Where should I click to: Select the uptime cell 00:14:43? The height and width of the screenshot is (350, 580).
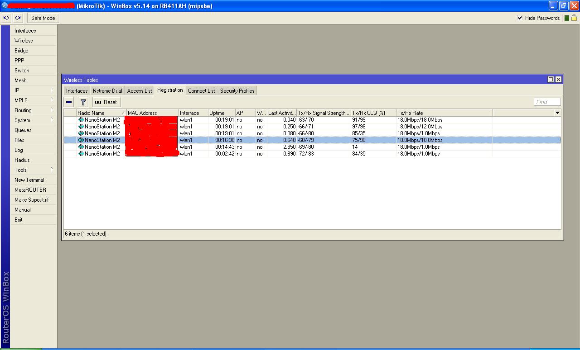225,147
